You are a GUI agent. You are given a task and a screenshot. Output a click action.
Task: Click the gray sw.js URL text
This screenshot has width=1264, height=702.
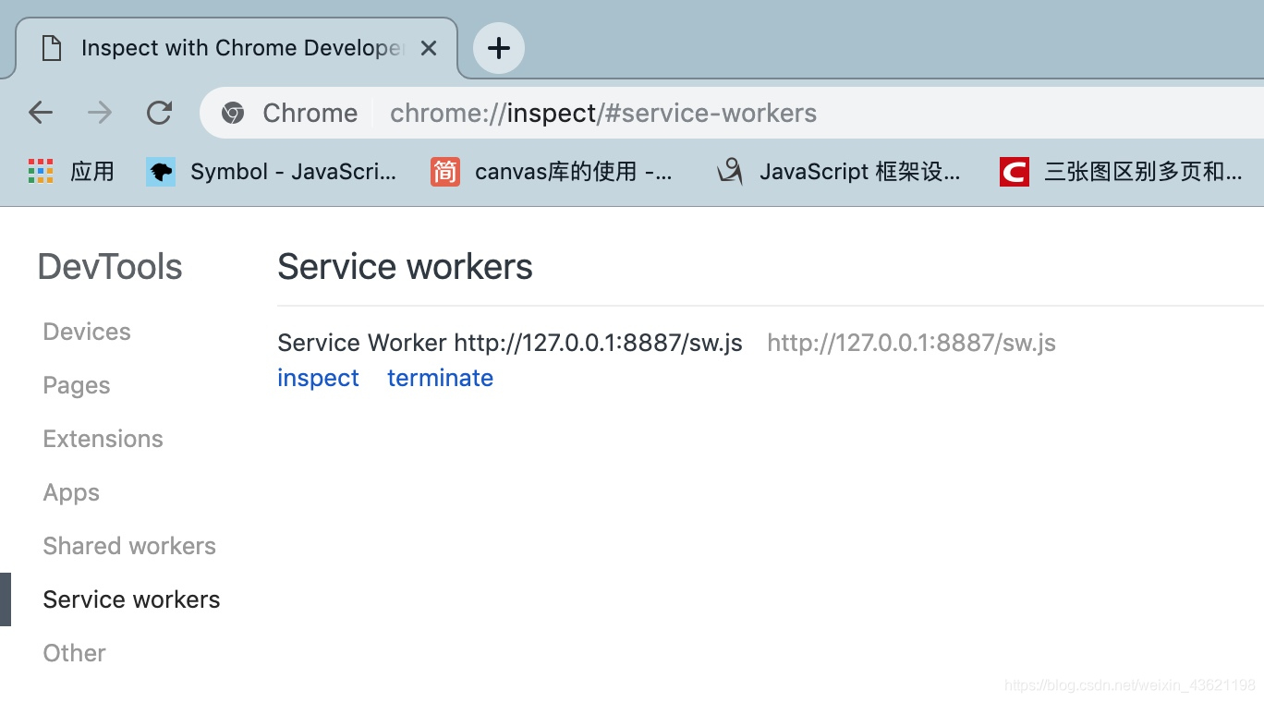point(911,343)
